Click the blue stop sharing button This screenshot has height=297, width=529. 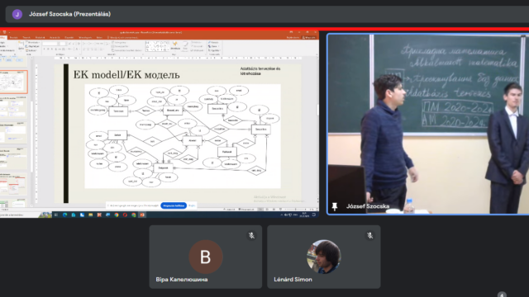pyautogui.click(x=174, y=205)
